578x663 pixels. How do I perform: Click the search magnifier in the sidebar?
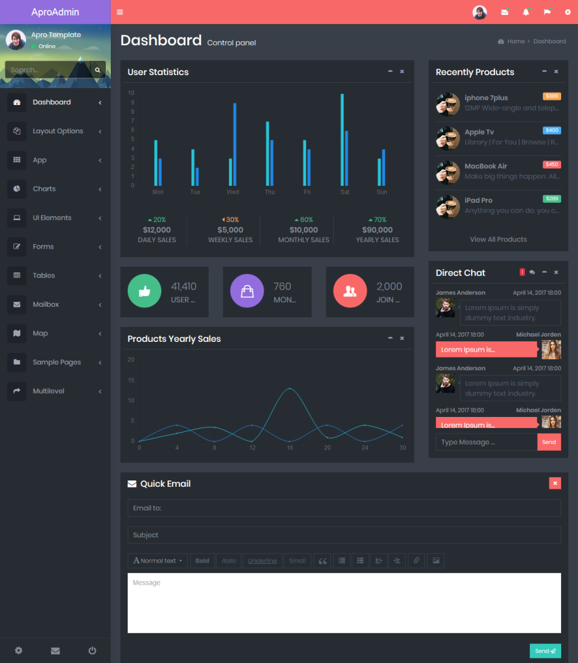97,69
